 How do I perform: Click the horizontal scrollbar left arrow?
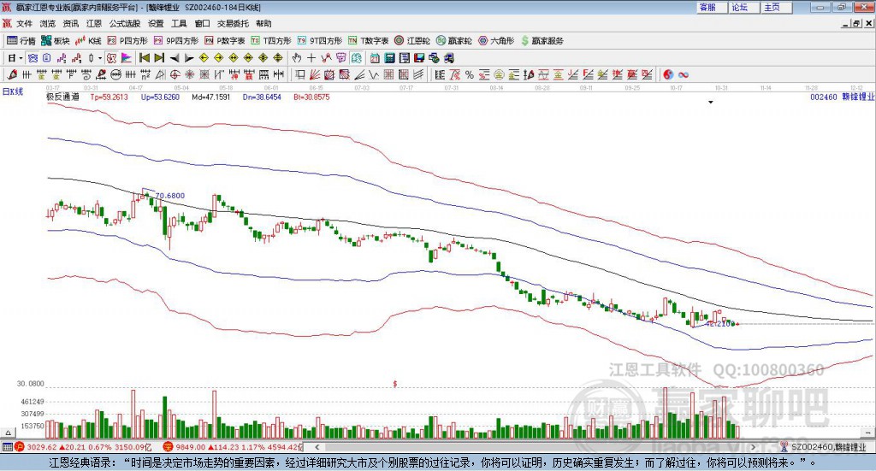[317, 447]
